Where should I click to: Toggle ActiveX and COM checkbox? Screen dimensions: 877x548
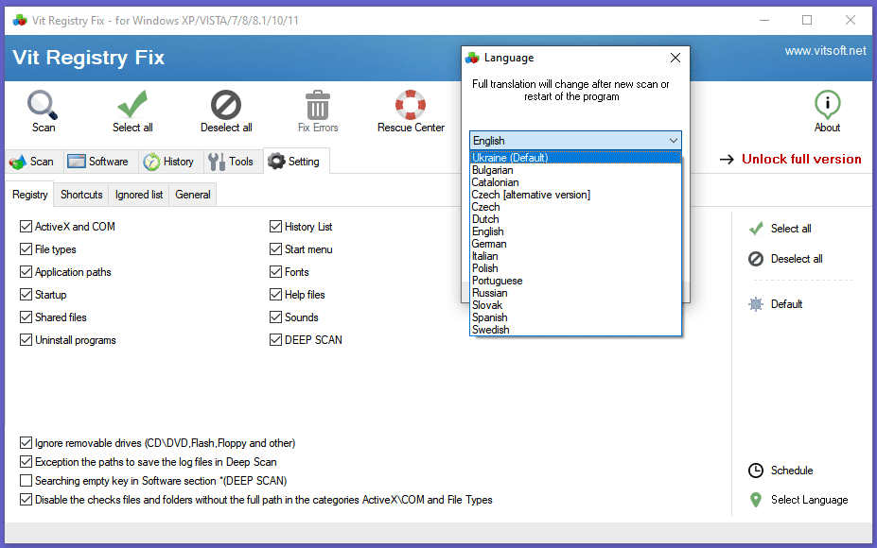point(26,226)
